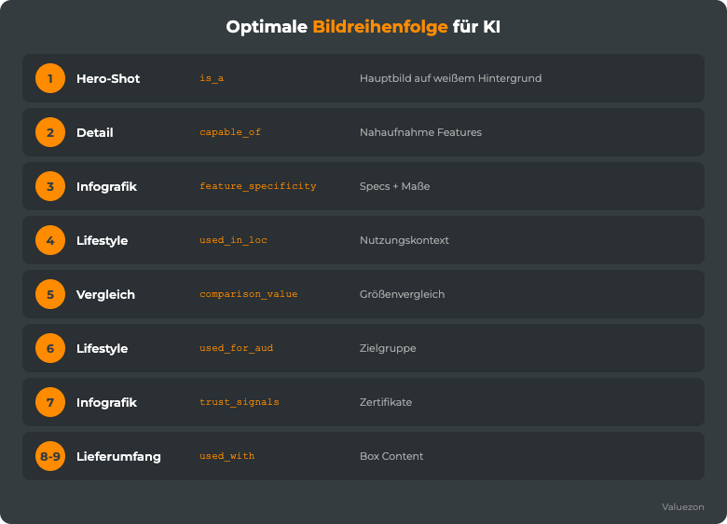Image resolution: width=727 pixels, height=524 pixels.
Task: Click 'Zertifikate' description
Action: 386,402
